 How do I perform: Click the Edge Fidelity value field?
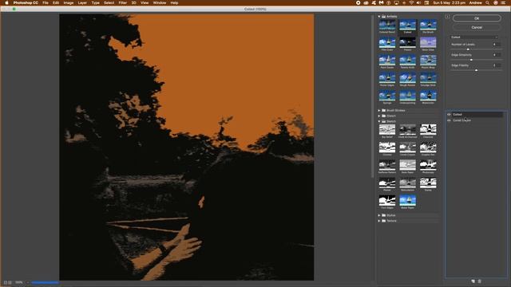497,65
